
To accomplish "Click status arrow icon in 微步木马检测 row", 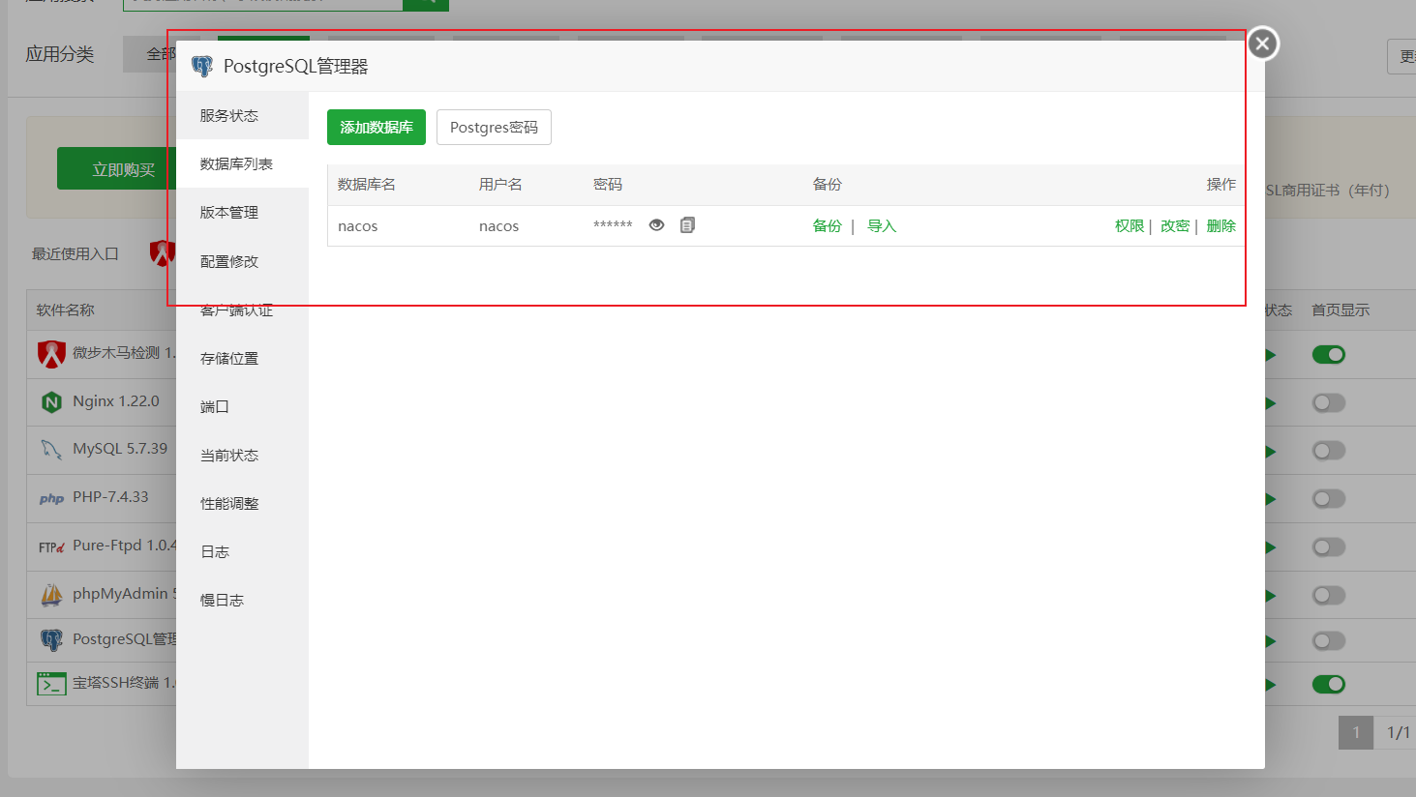I will coord(1271,356).
